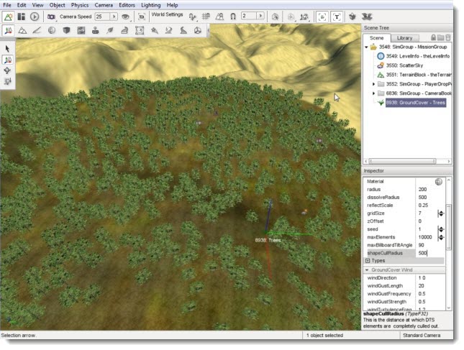Select the Terrain Editor tool icon
This screenshot has width=464, height=350.
tap(22, 30)
